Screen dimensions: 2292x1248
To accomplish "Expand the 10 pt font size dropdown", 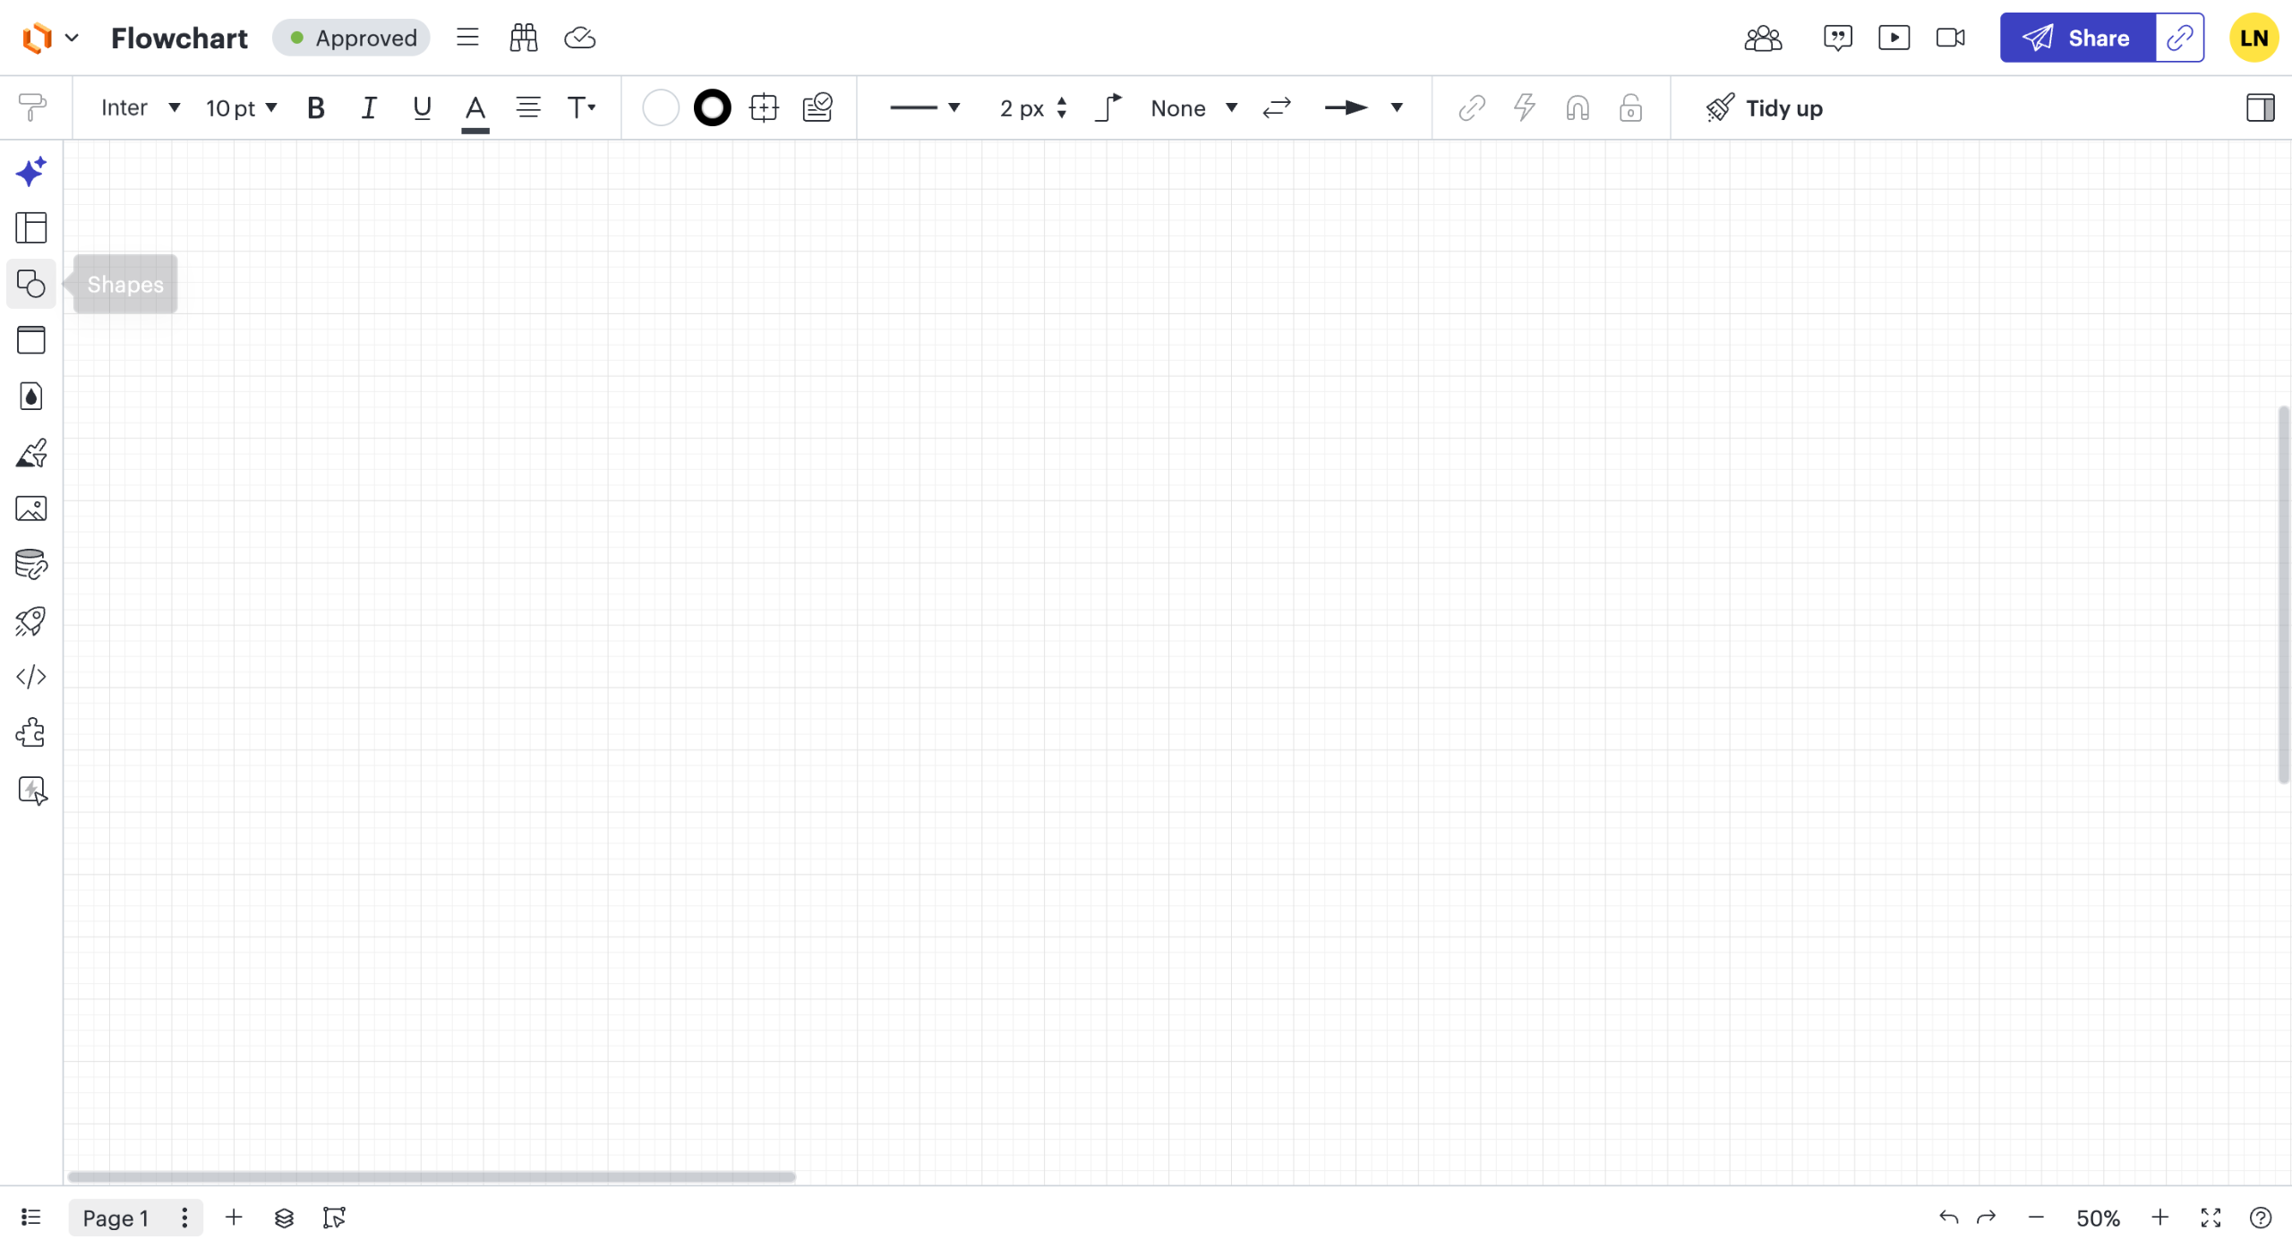I will [x=241, y=108].
